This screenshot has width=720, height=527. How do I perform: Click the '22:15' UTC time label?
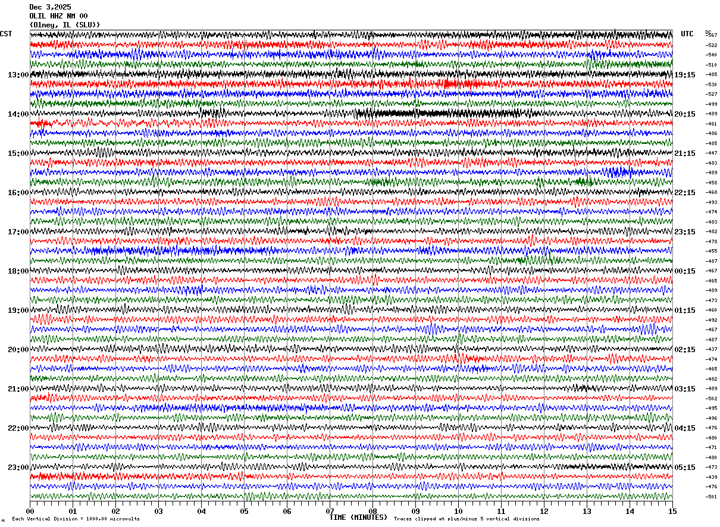tap(685, 193)
